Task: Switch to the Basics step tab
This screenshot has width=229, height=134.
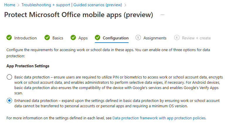Action: pos(54,38)
